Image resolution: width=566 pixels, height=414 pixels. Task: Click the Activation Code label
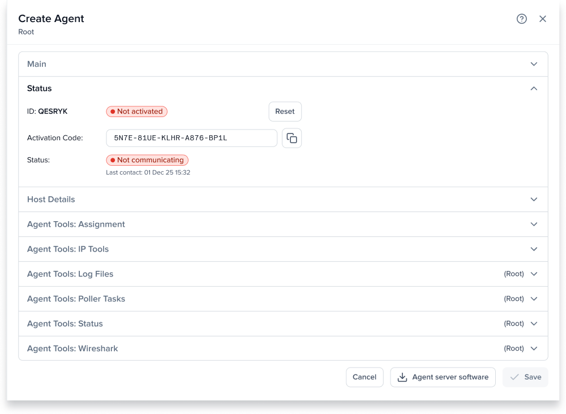tap(55, 138)
